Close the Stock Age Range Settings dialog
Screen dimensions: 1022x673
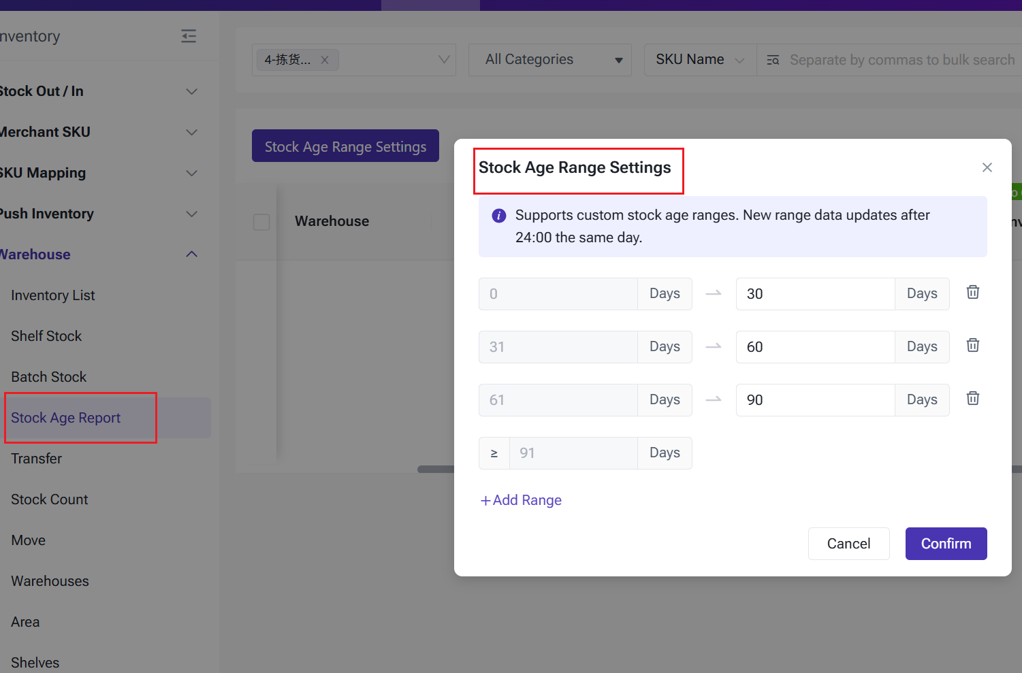pos(987,167)
